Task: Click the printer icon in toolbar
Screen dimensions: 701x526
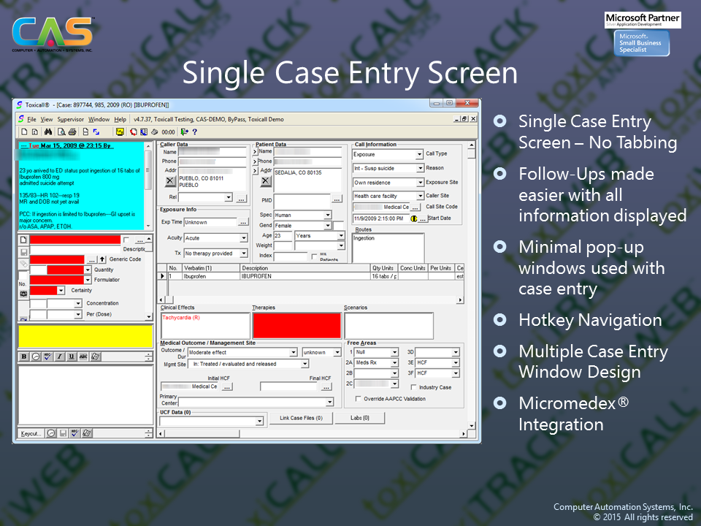Action: click(72, 132)
